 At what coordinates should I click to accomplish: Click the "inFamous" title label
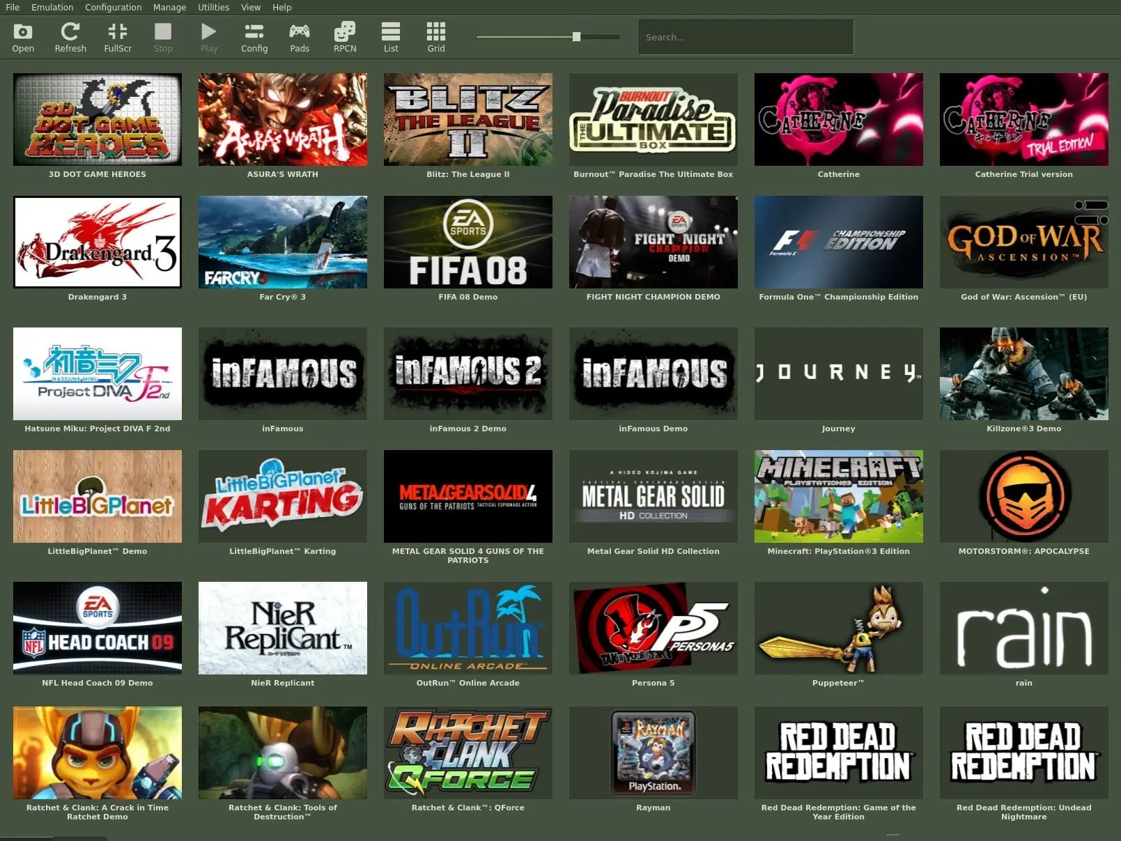pos(283,429)
